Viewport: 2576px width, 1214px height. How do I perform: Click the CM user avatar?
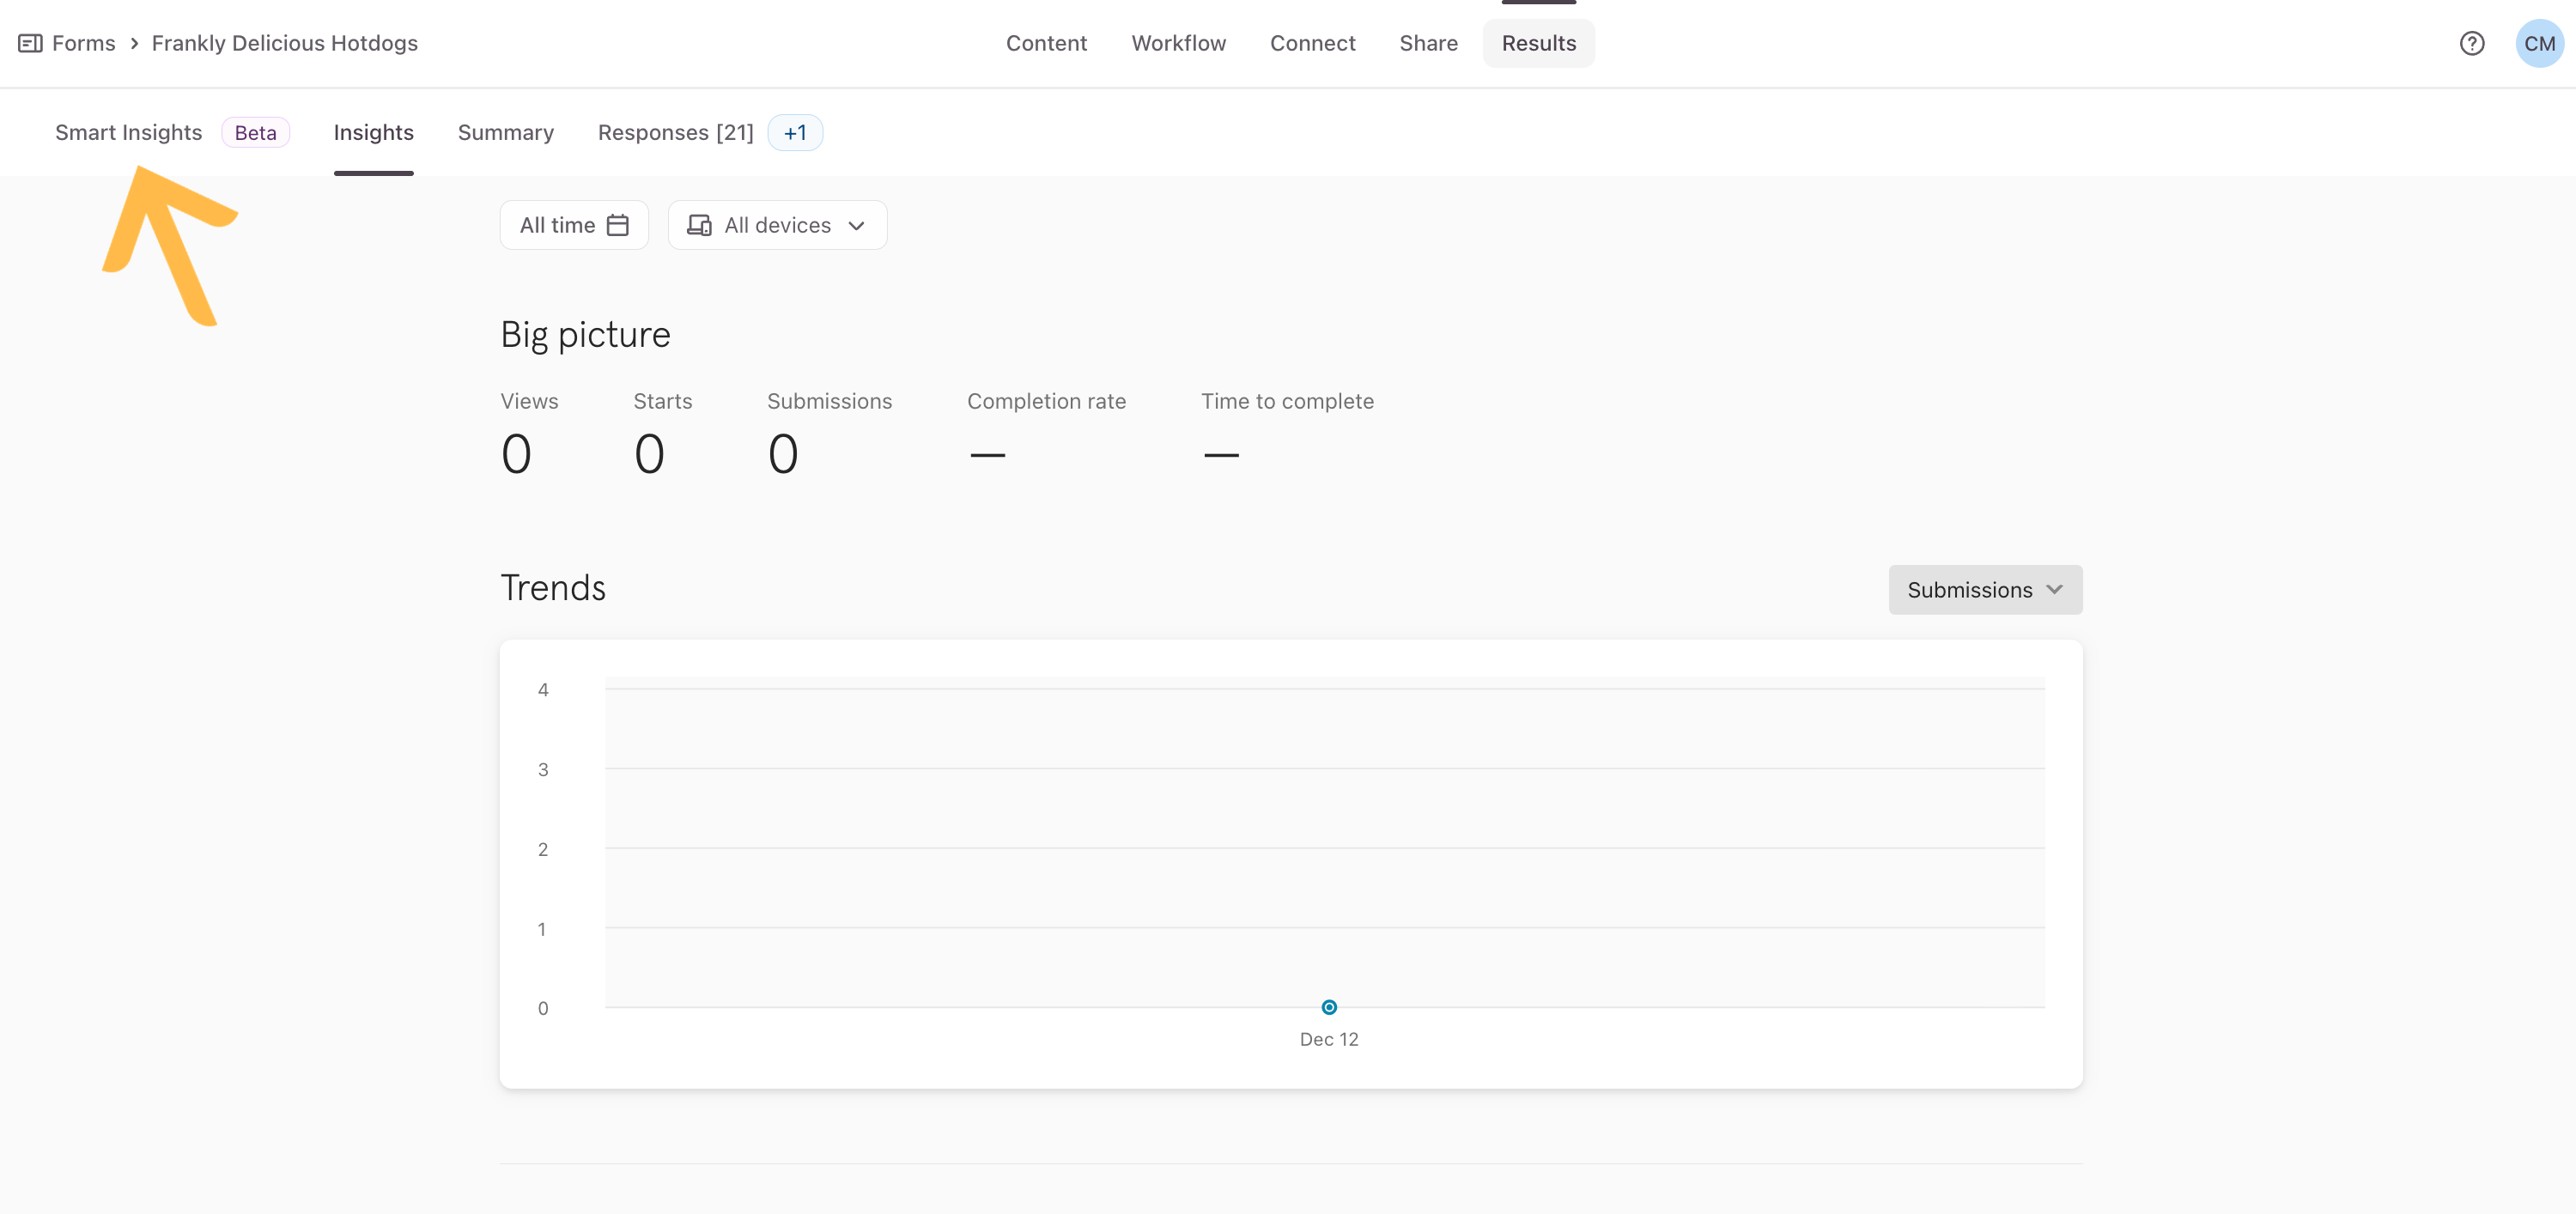[2538, 43]
